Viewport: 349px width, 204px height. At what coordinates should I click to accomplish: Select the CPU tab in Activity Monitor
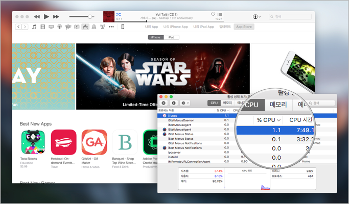pyautogui.click(x=214, y=103)
